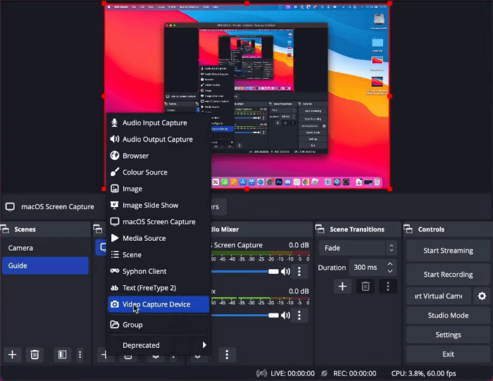This screenshot has width=493, height=381.
Task: Click the play icon next to Media Source
Action: [115, 238]
